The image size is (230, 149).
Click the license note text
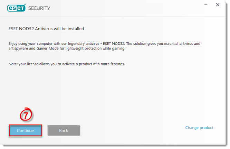click(67, 64)
